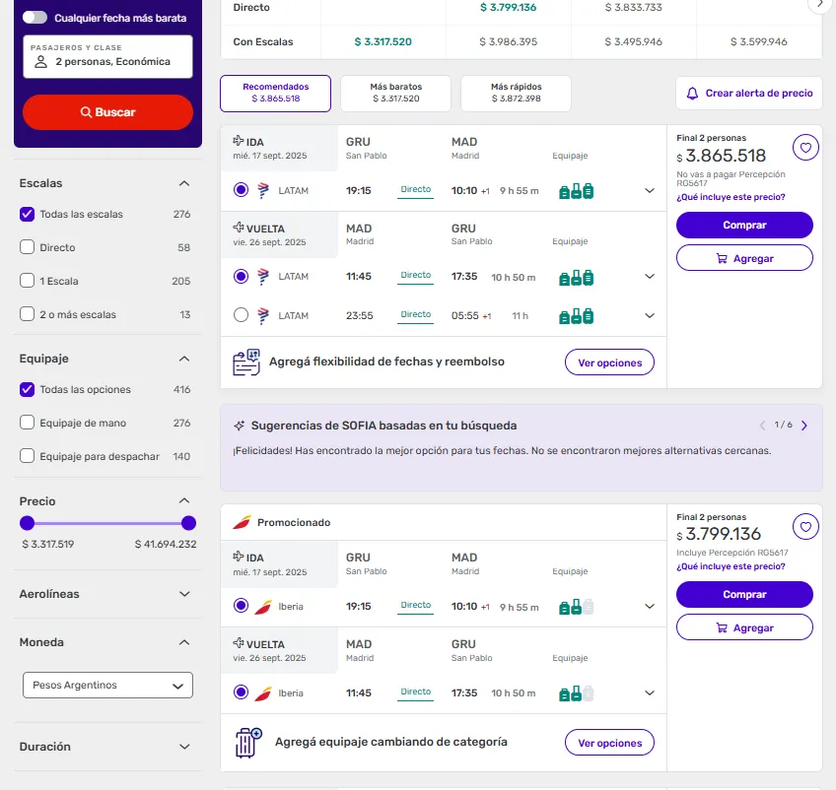This screenshot has height=790, width=836.
Task: Select the 23:55 LATAM return flight
Action: [242, 315]
